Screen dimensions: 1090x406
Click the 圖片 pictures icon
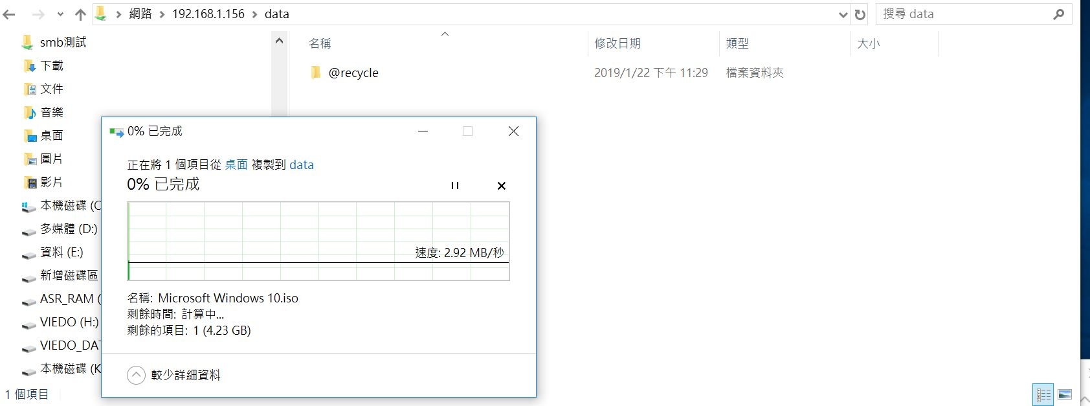click(x=30, y=159)
